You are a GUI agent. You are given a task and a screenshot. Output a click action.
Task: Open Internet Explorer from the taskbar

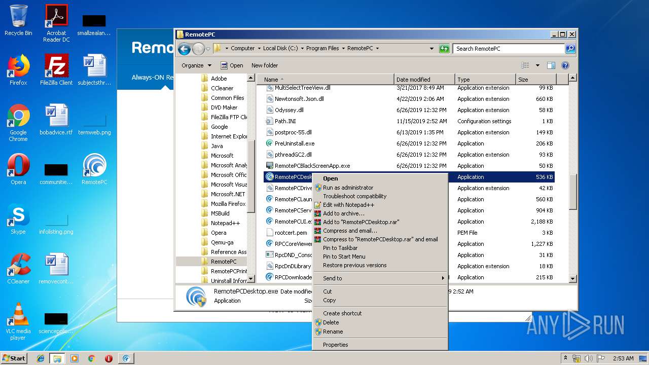click(x=41, y=358)
